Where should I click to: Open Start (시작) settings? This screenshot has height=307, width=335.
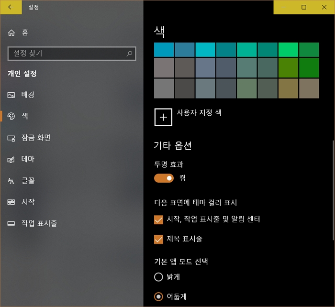click(28, 202)
